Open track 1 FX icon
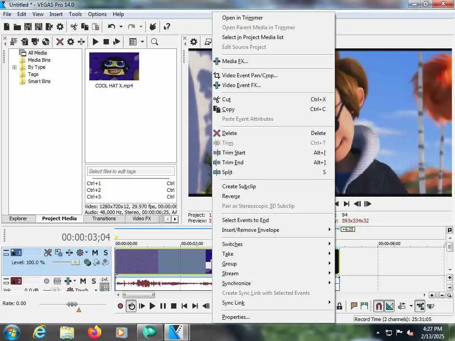The height and width of the screenshot is (341, 455). 69,253
